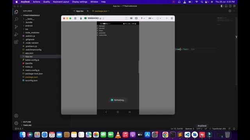Expand the node_modules folder
The height and width of the screenshot is (140, 250).
[x=32, y=33]
